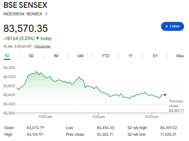Click the Follow button
This screenshot has height=141, width=189.
(x=172, y=26)
